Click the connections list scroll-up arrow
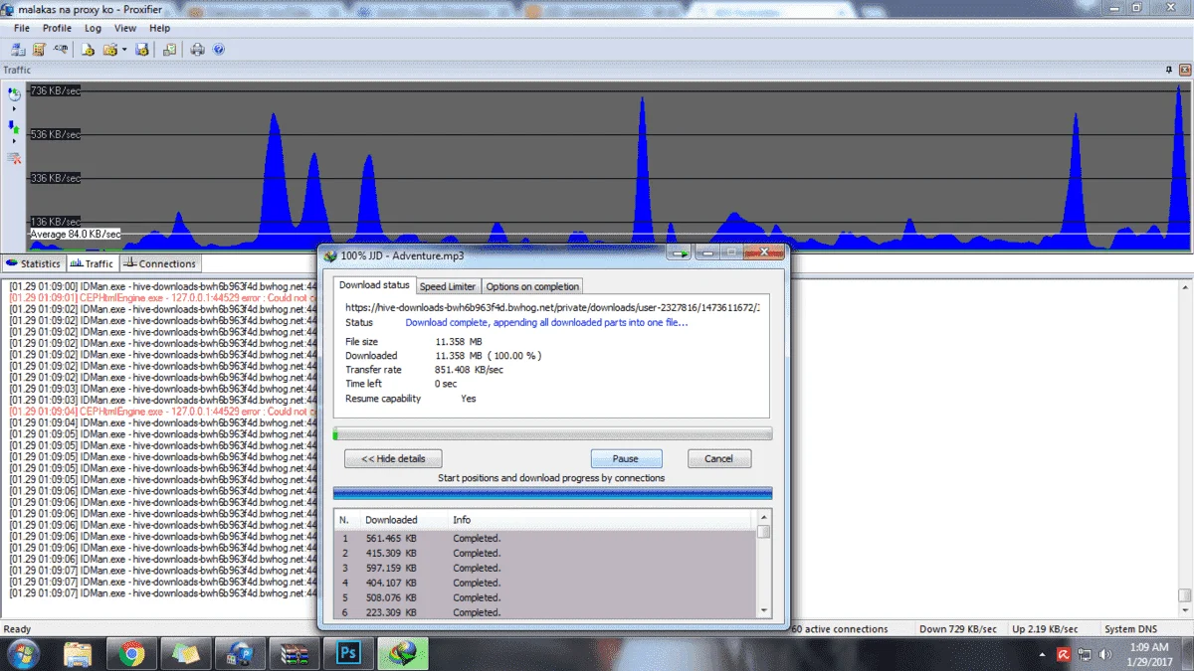Viewport: 1194px width, 671px height. click(764, 518)
